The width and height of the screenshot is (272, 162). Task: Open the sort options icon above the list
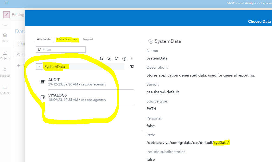[x=102, y=58]
